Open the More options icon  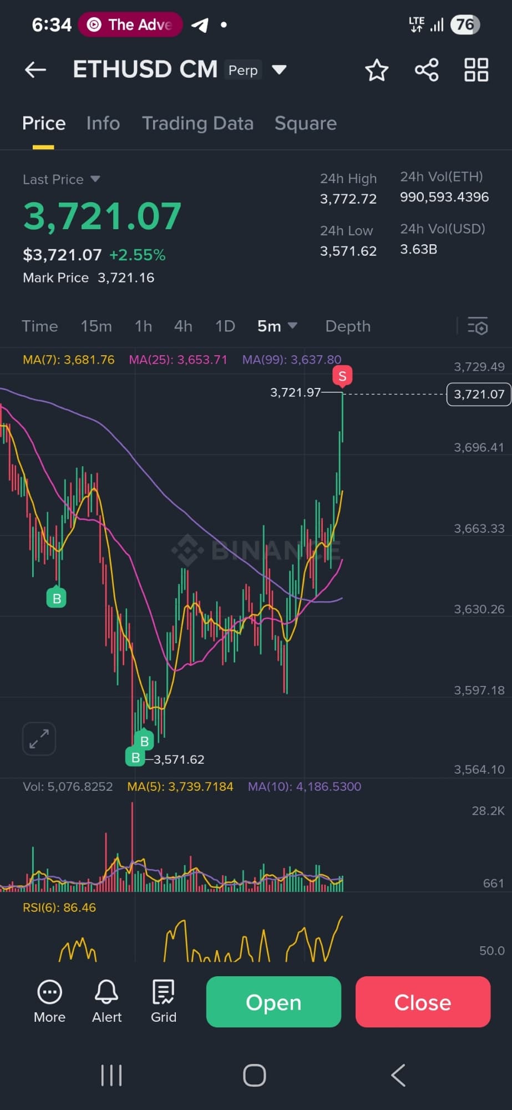point(49,1002)
